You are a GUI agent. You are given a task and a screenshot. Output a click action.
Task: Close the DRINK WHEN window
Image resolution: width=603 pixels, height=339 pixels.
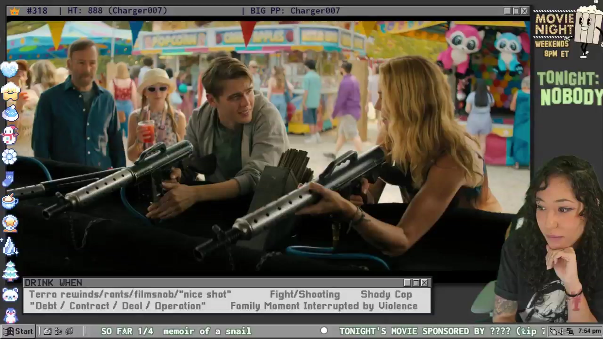click(x=424, y=283)
